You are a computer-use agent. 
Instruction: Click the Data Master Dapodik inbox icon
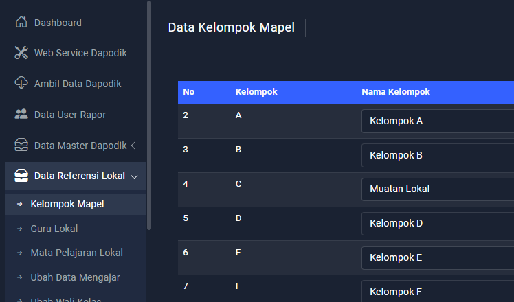tap(21, 146)
